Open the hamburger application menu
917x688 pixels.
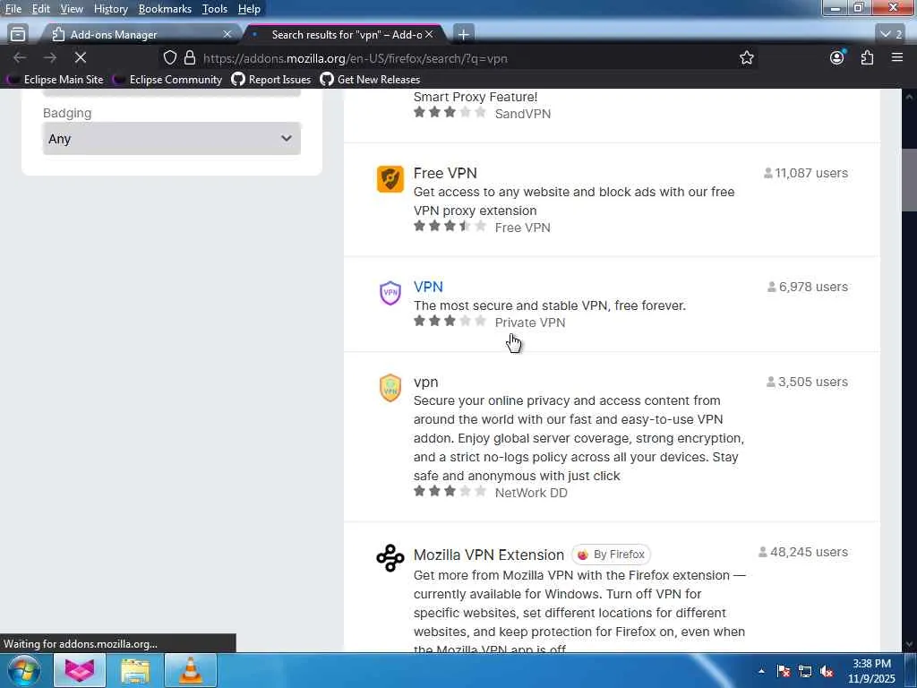click(897, 57)
